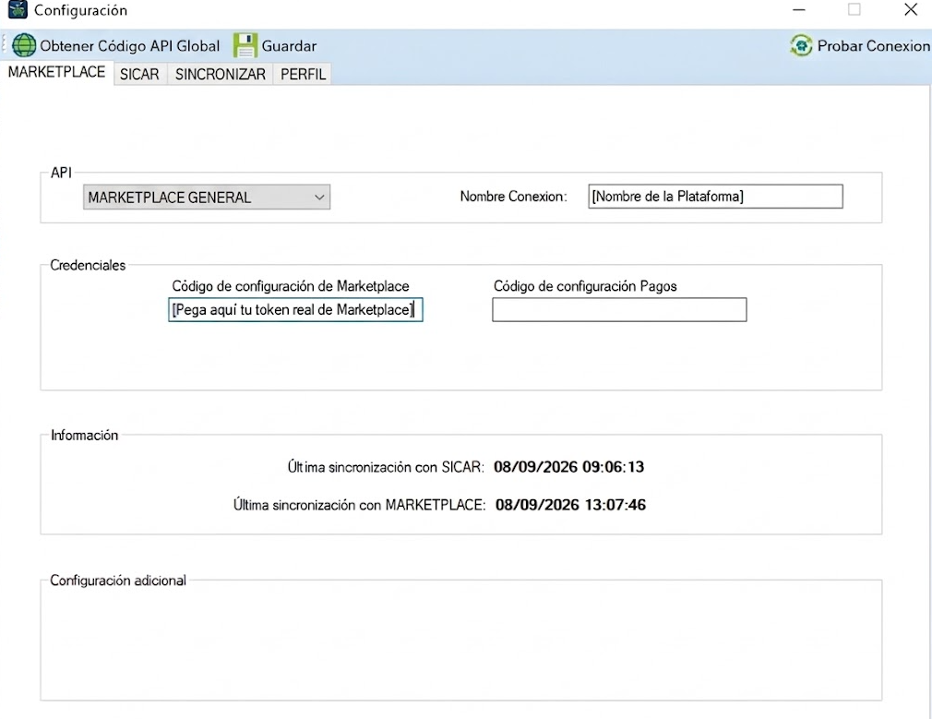This screenshot has width=932, height=719.
Task: Click the Código de configuración Pagos field
Action: pos(619,310)
